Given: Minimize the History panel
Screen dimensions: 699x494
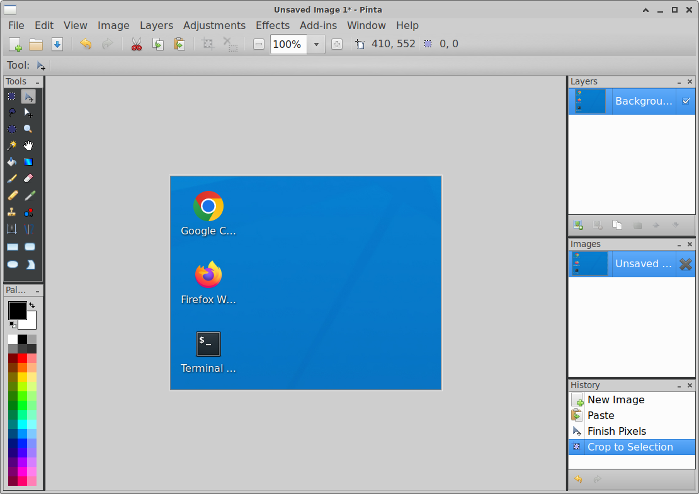Looking at the screenshot, I should click(x=679, y=386).
